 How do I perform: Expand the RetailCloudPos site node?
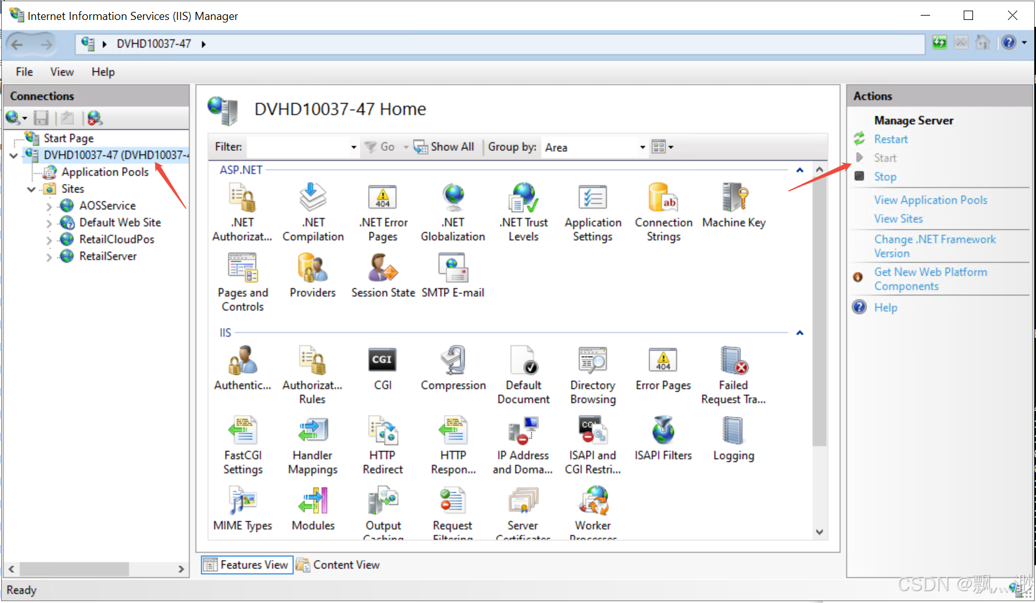click(x=49, y=239)
